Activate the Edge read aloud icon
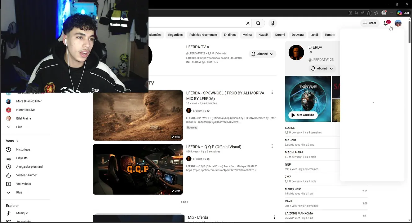Image resolution: width=412 pixels, height=223 pixels. pyautogui.click(x=362, y=13)
